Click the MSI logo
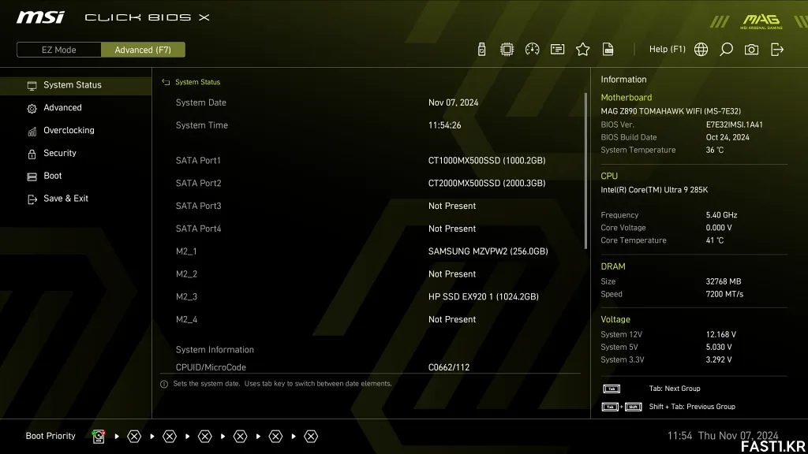 click(41, 17)
